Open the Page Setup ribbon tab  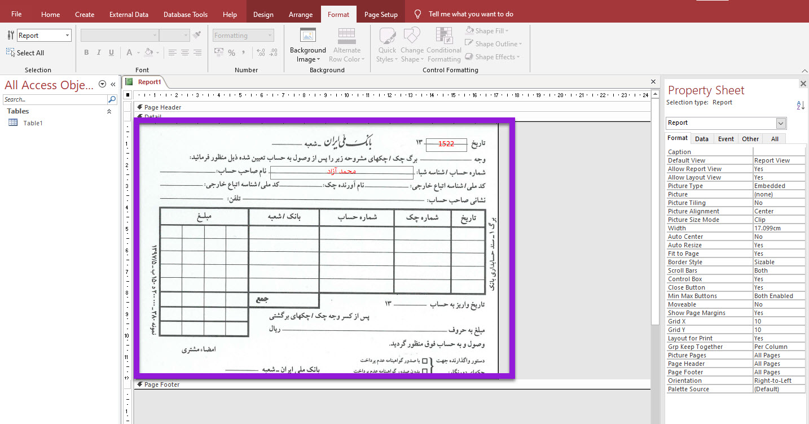coord(381,15)
